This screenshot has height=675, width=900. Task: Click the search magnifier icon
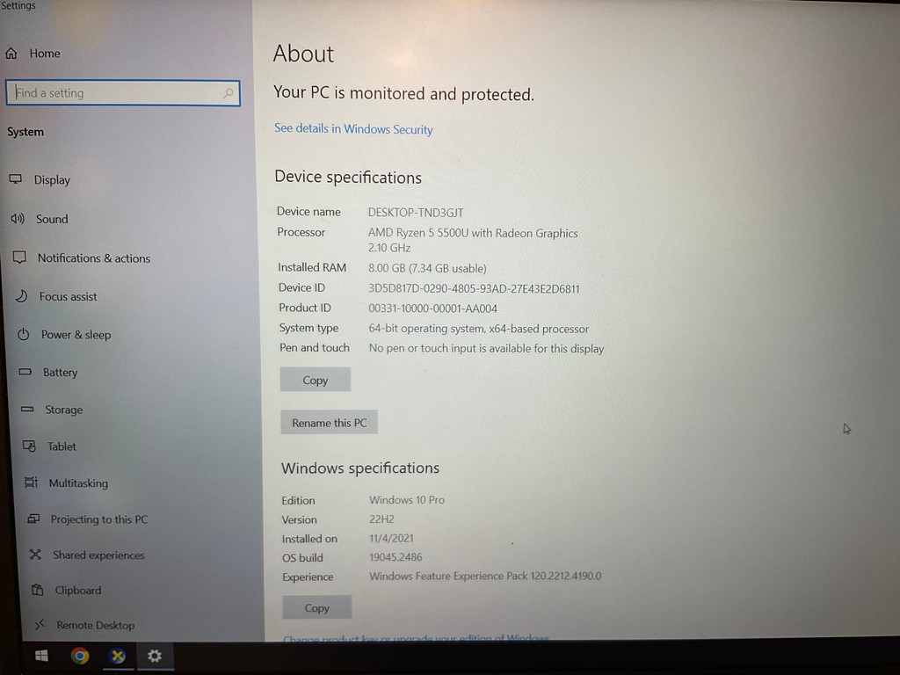click(229, 92)
